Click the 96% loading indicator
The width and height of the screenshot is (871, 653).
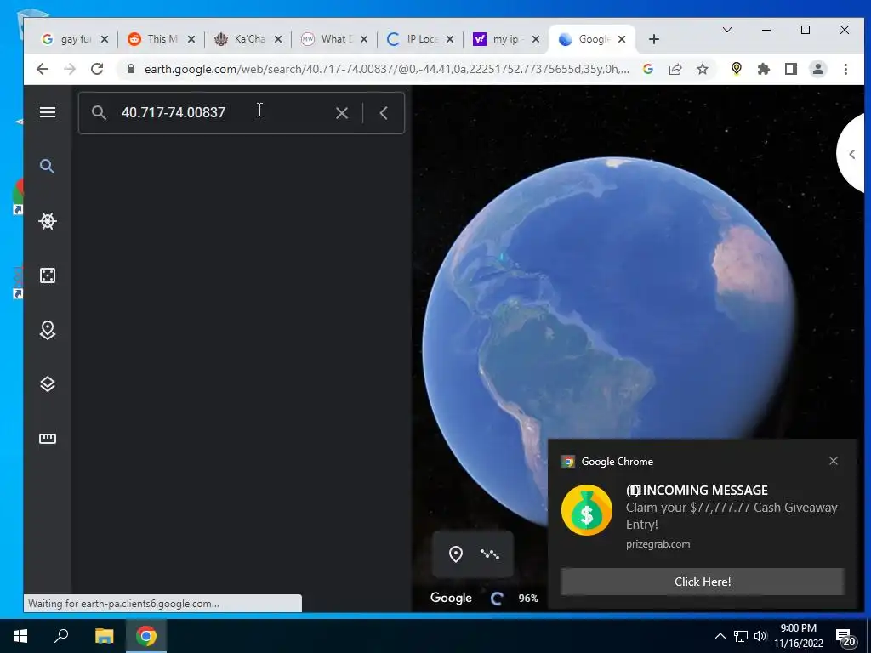pos(528,599)
